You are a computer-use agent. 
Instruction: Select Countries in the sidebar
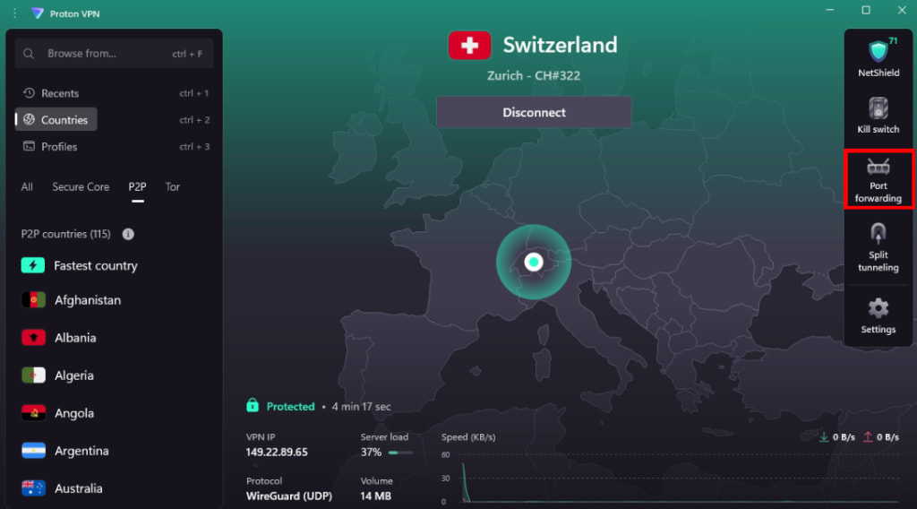click(56, 119)
